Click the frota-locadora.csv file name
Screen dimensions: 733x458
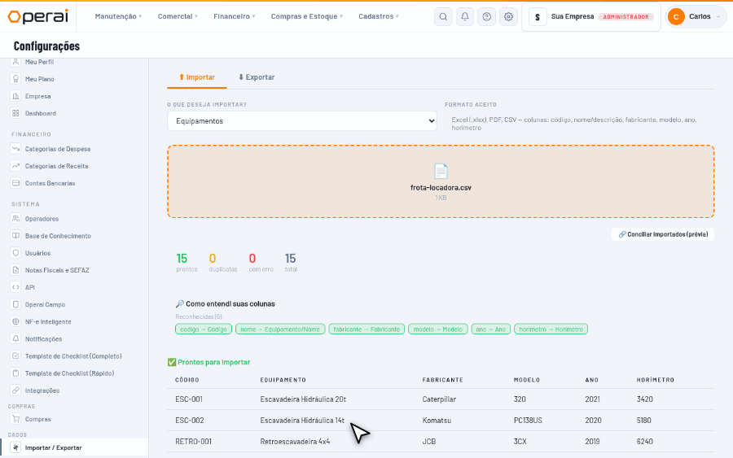coord(441,188)
